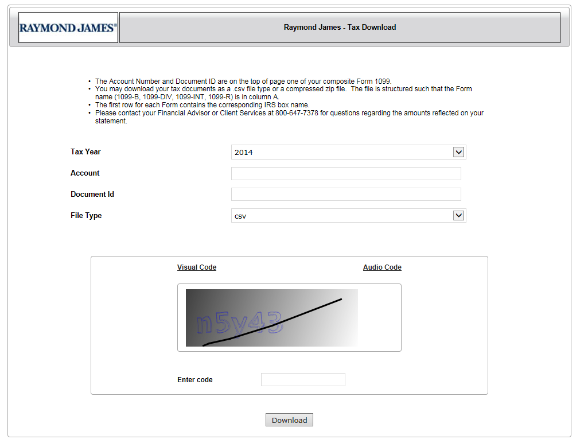Click the Raymond James - Tax Download heading
The height and width of the screenshot is (443, 580).
[x=340, y=28]
